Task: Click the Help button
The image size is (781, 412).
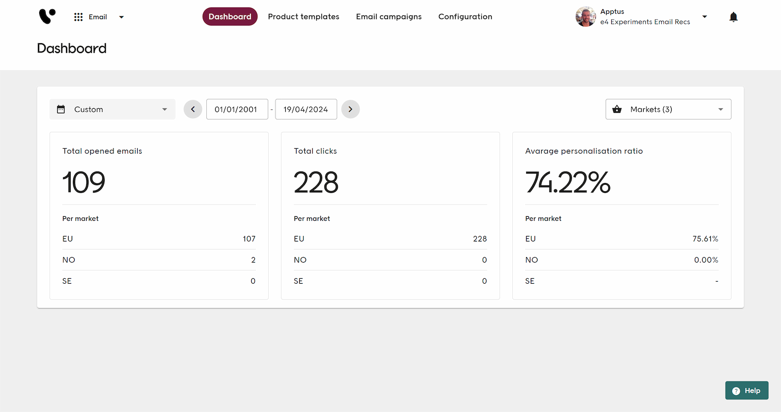Action: pyautogui.click(x=746, y=390)
